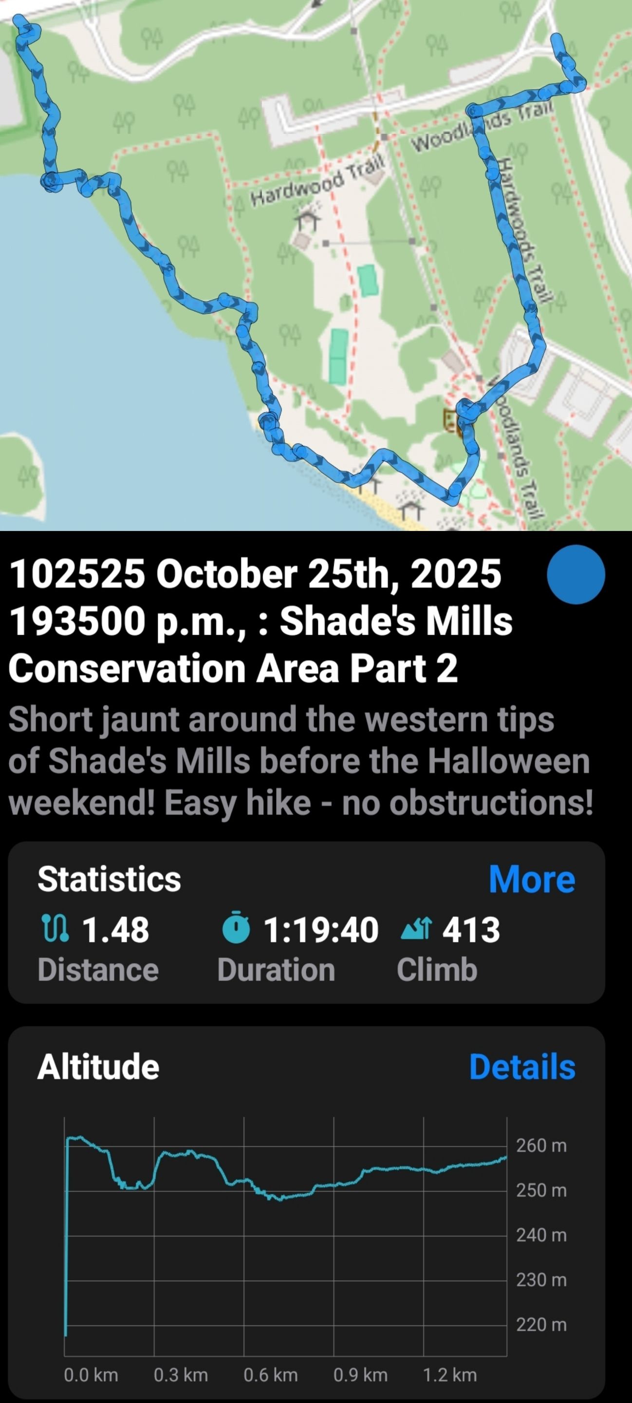
Task: Tap the Duration stopwatch icon
Action: tap(236, 929)
